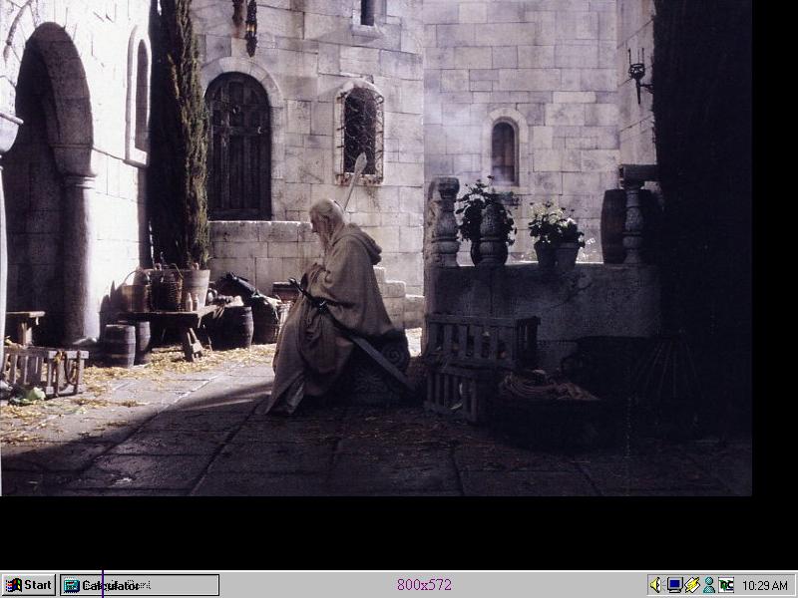Click the purple vertical line on taskbar
The image size is (798, 598).
coord(102,584)
